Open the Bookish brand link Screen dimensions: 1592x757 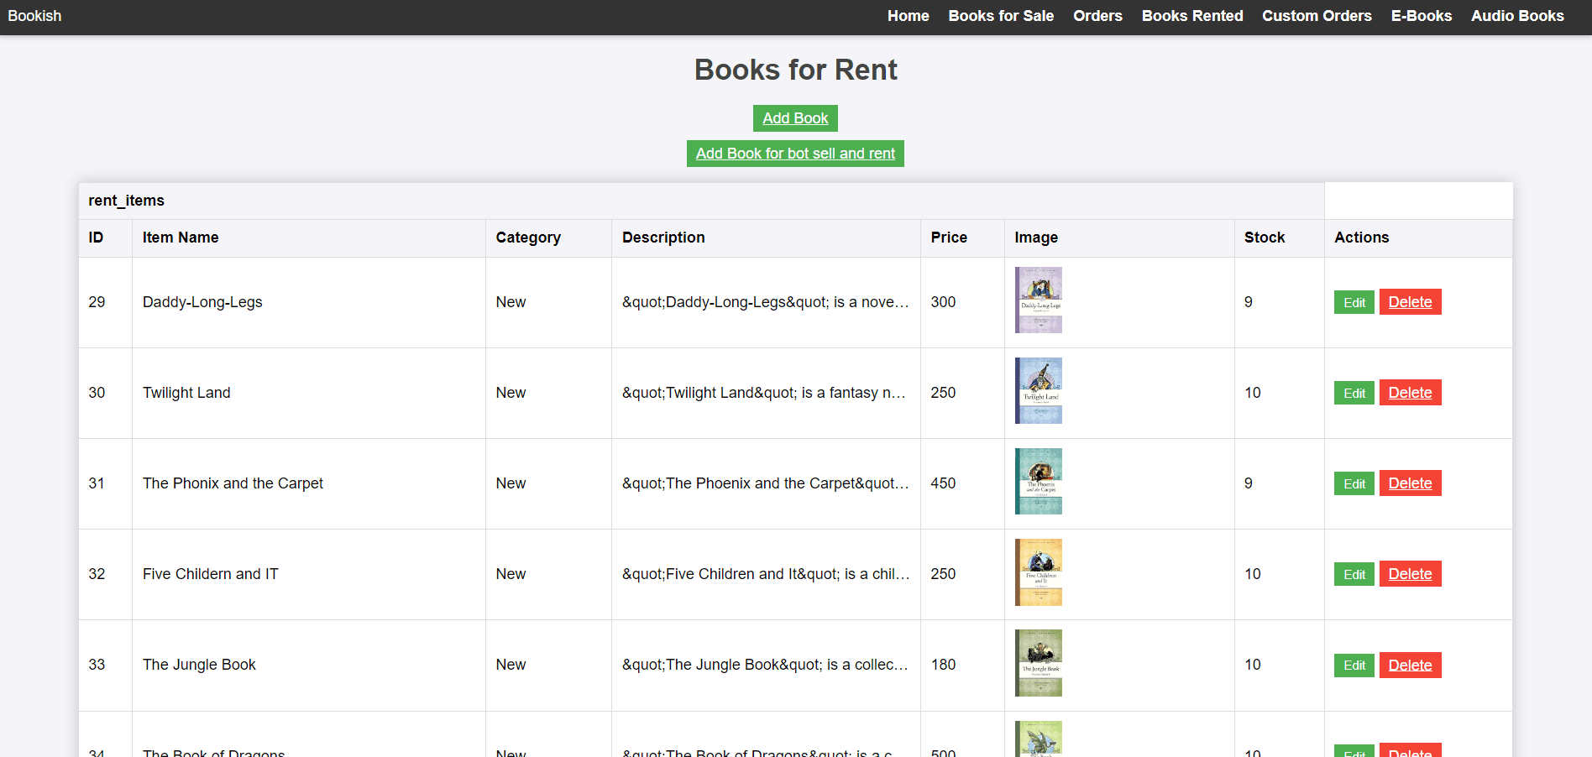click(x=34, y=16)
